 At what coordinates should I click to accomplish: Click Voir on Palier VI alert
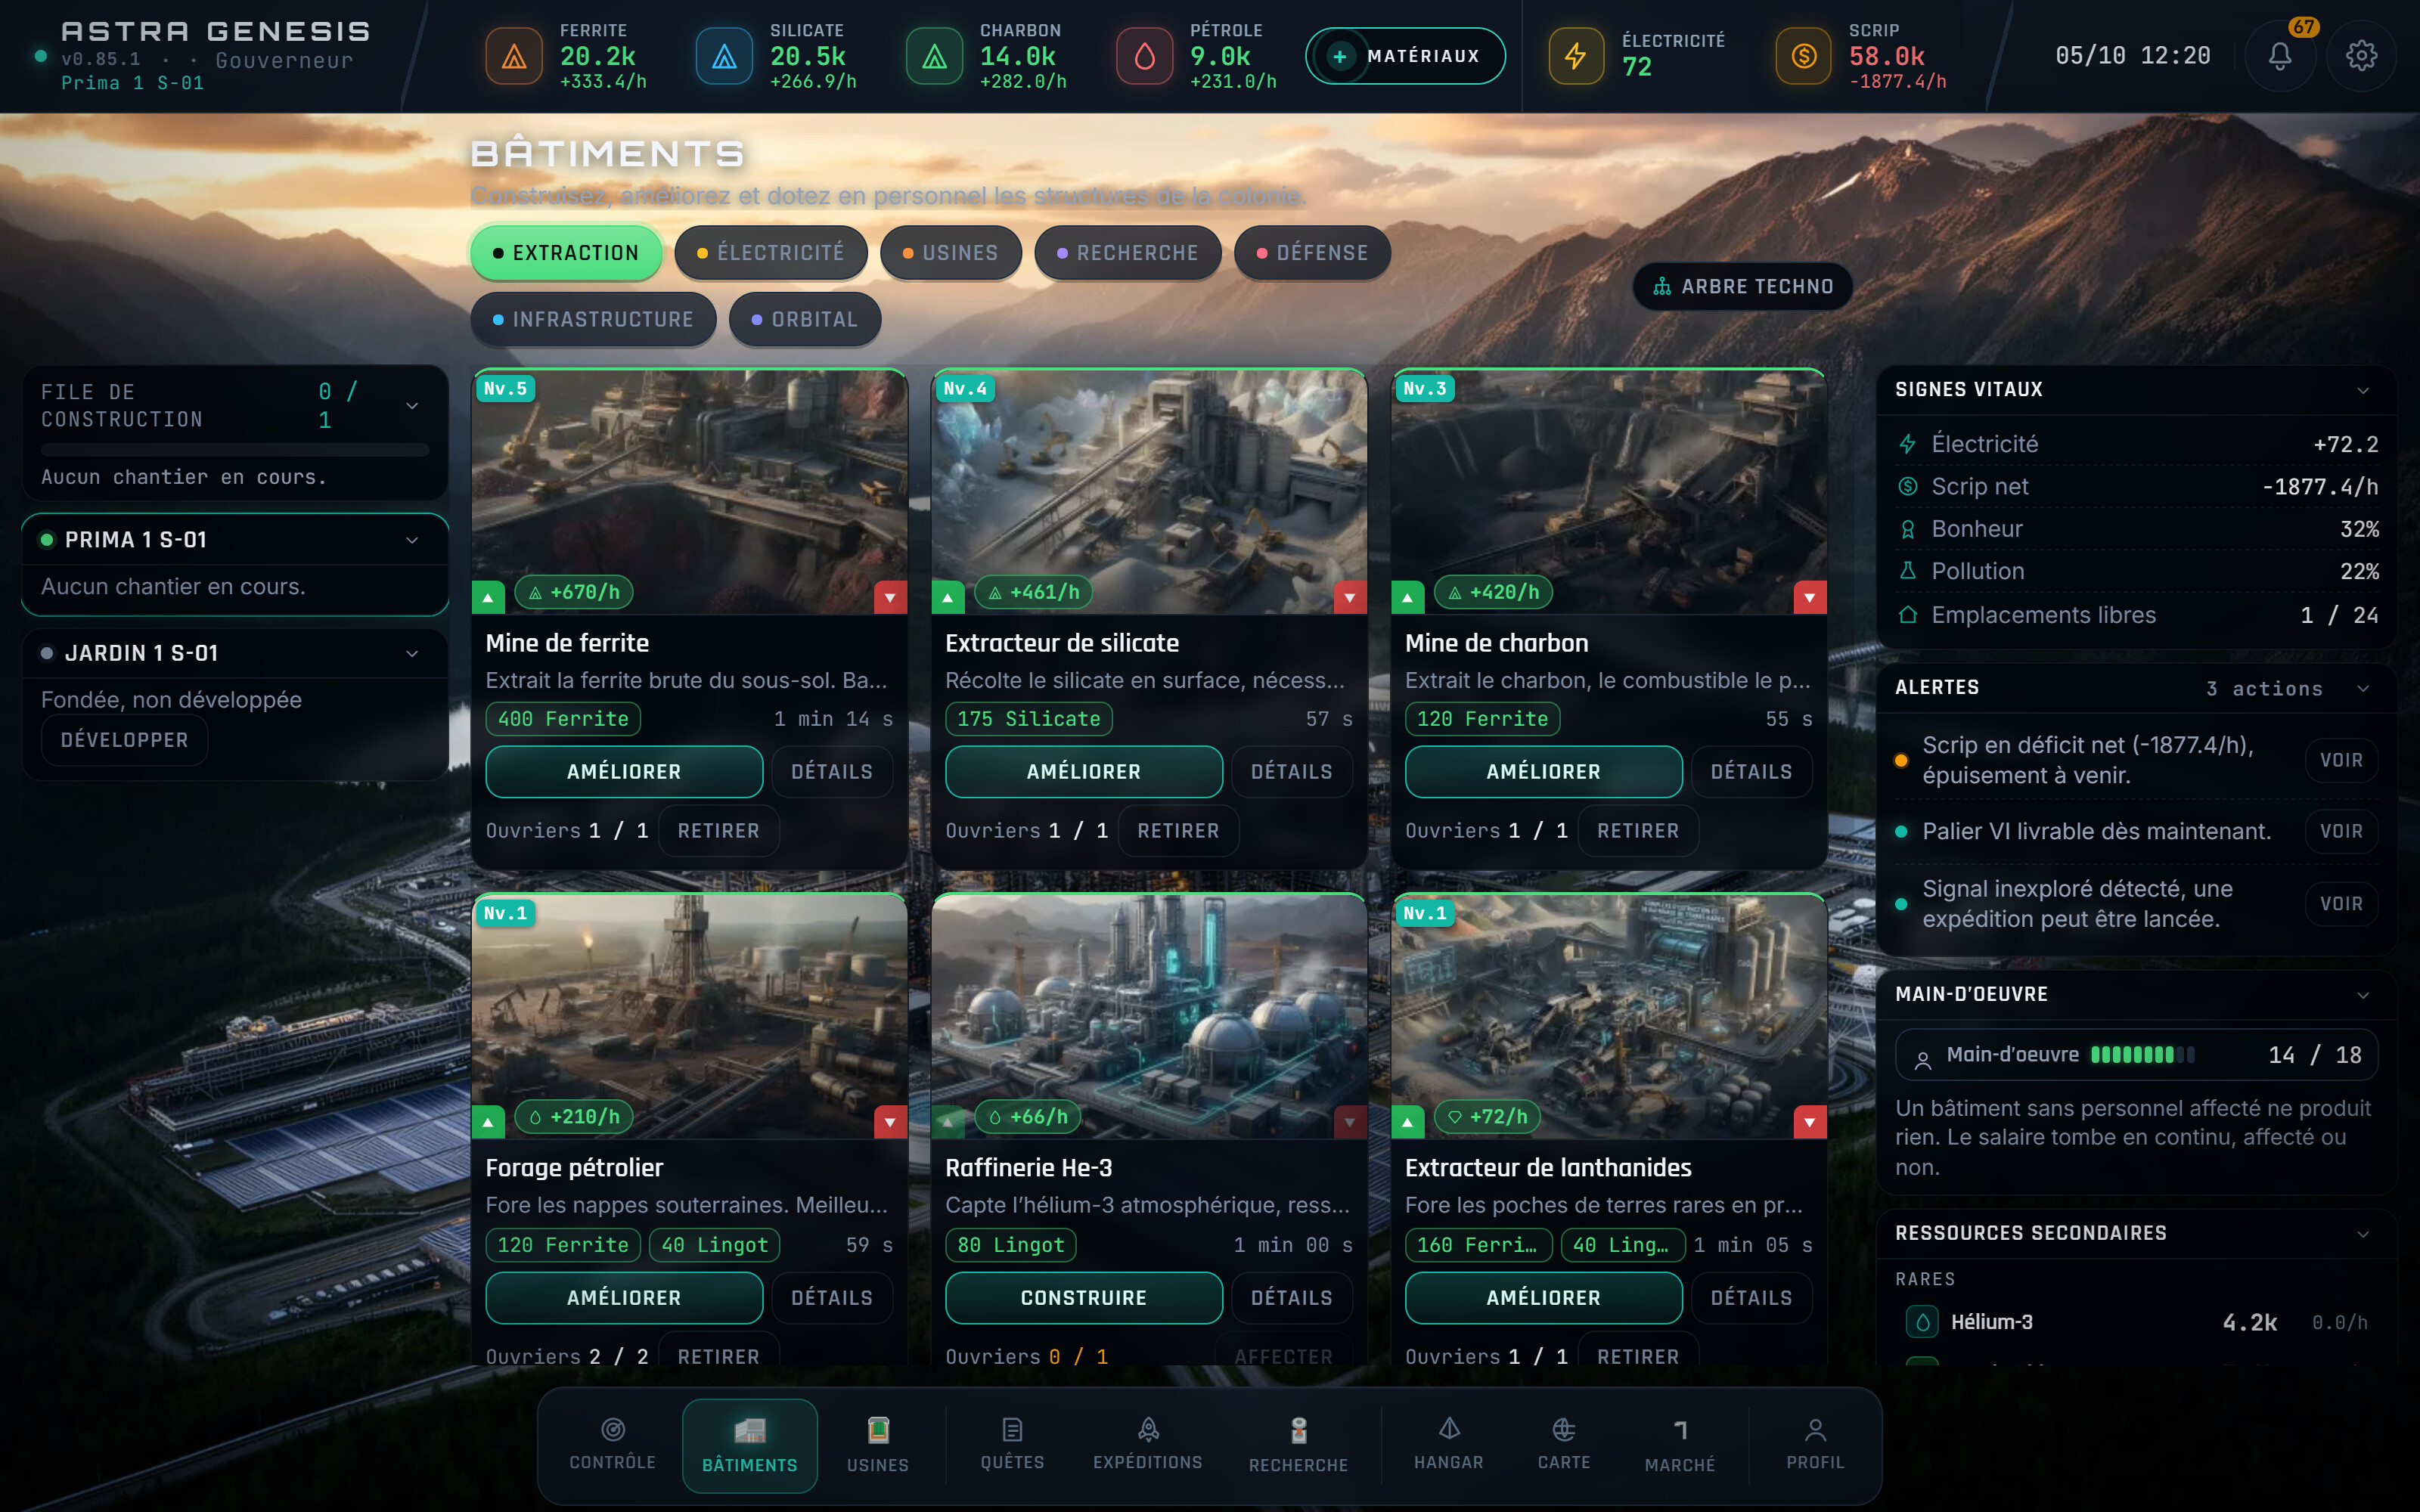(x=2341, y=832)
